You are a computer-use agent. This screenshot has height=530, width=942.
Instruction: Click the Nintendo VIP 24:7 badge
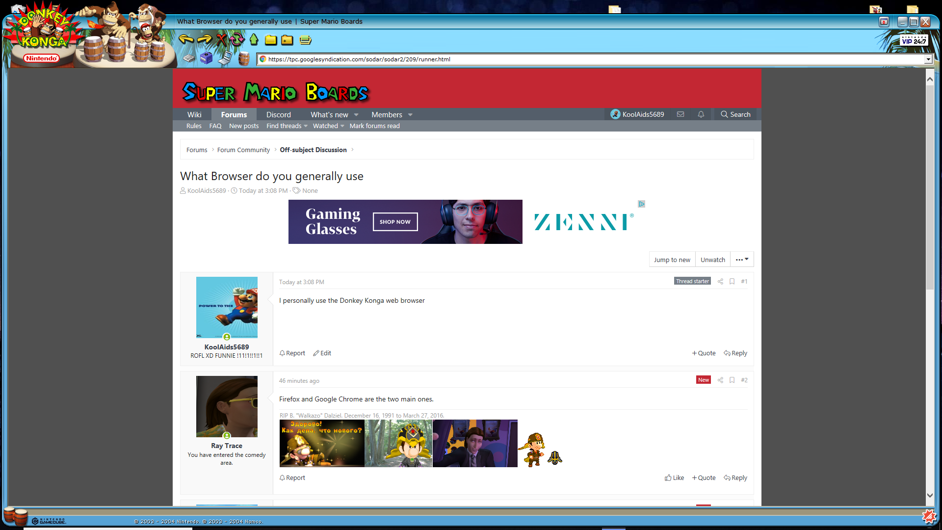(914, 40)
